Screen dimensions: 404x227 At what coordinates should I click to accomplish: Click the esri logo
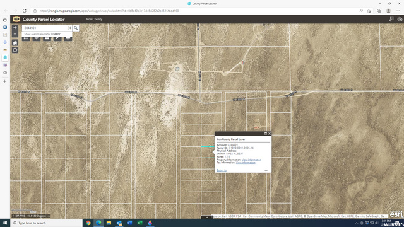(x=396, y=214)
